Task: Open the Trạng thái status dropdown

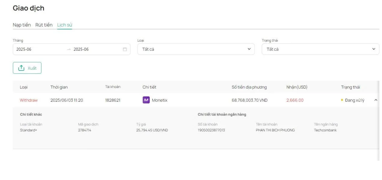Action: click(x=320, y=49)
